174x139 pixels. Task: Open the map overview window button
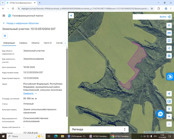click(169, 101)
